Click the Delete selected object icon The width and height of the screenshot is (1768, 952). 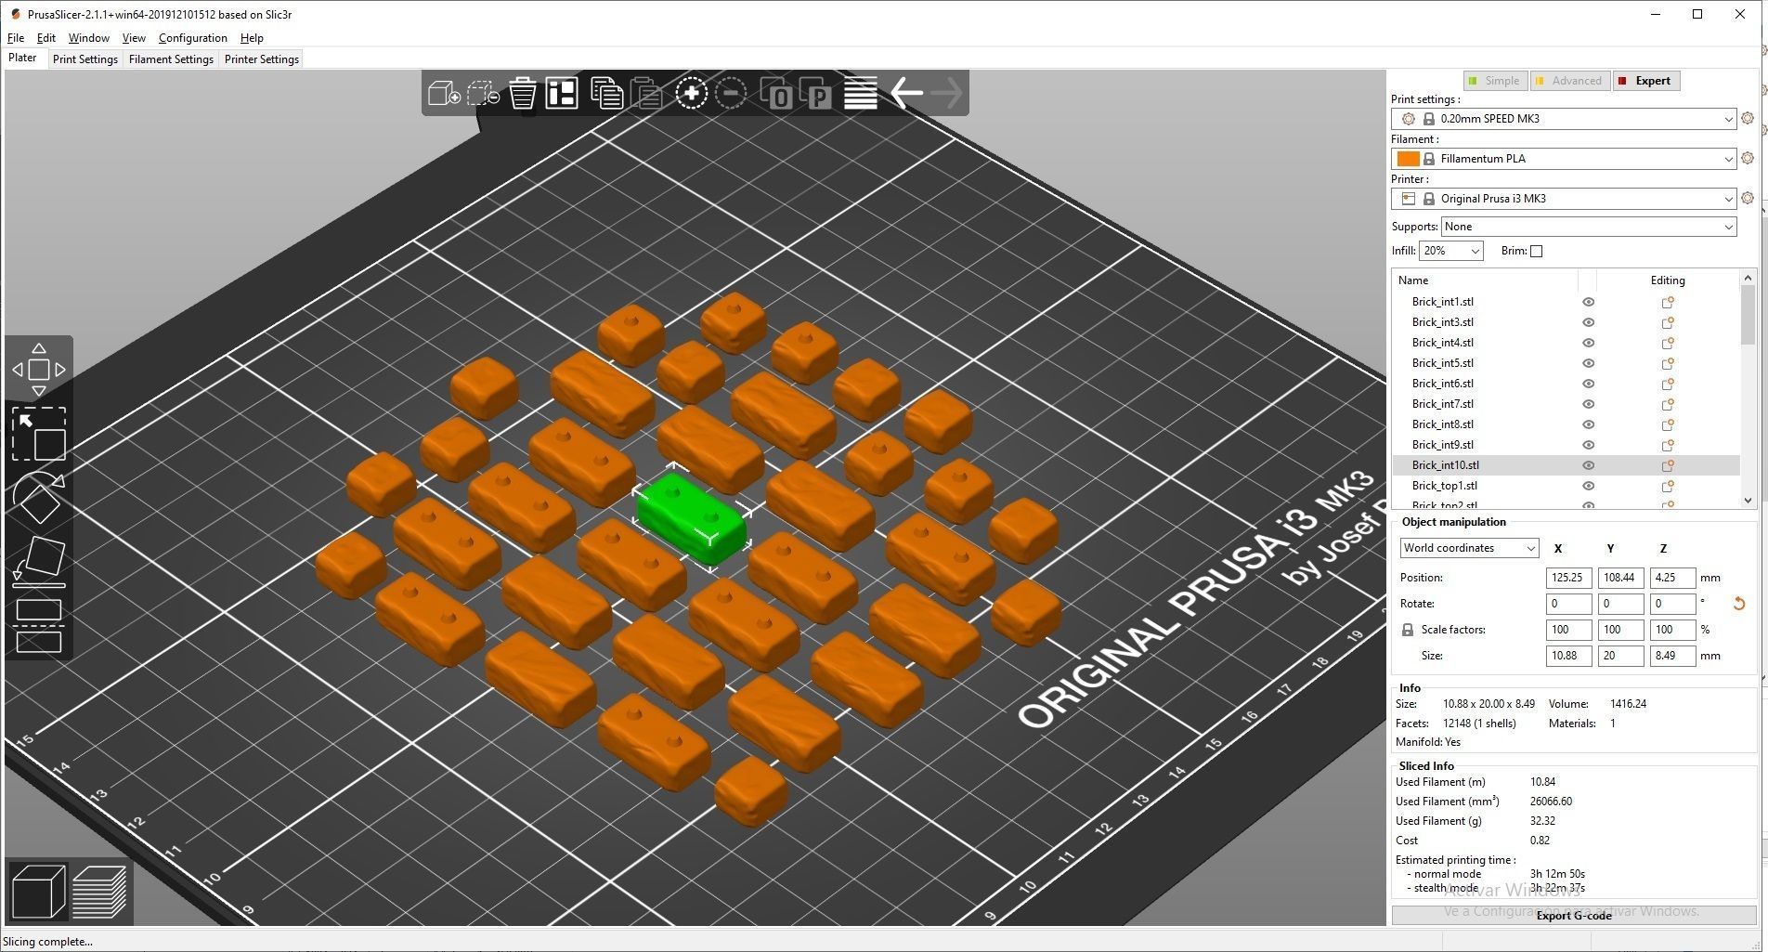[x=483, y=93]
